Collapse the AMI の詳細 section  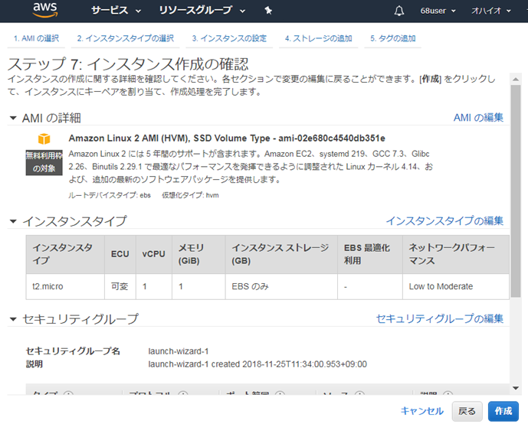tap(13, 118)
